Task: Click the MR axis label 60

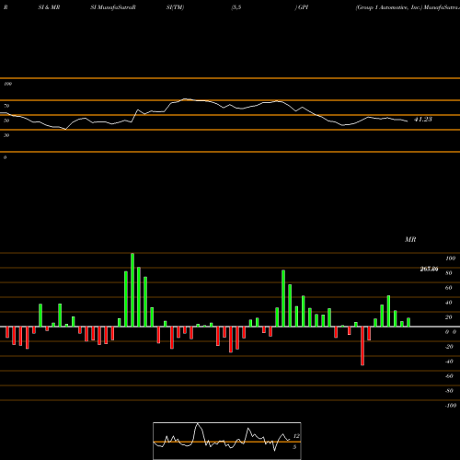Action: [449, 288]
